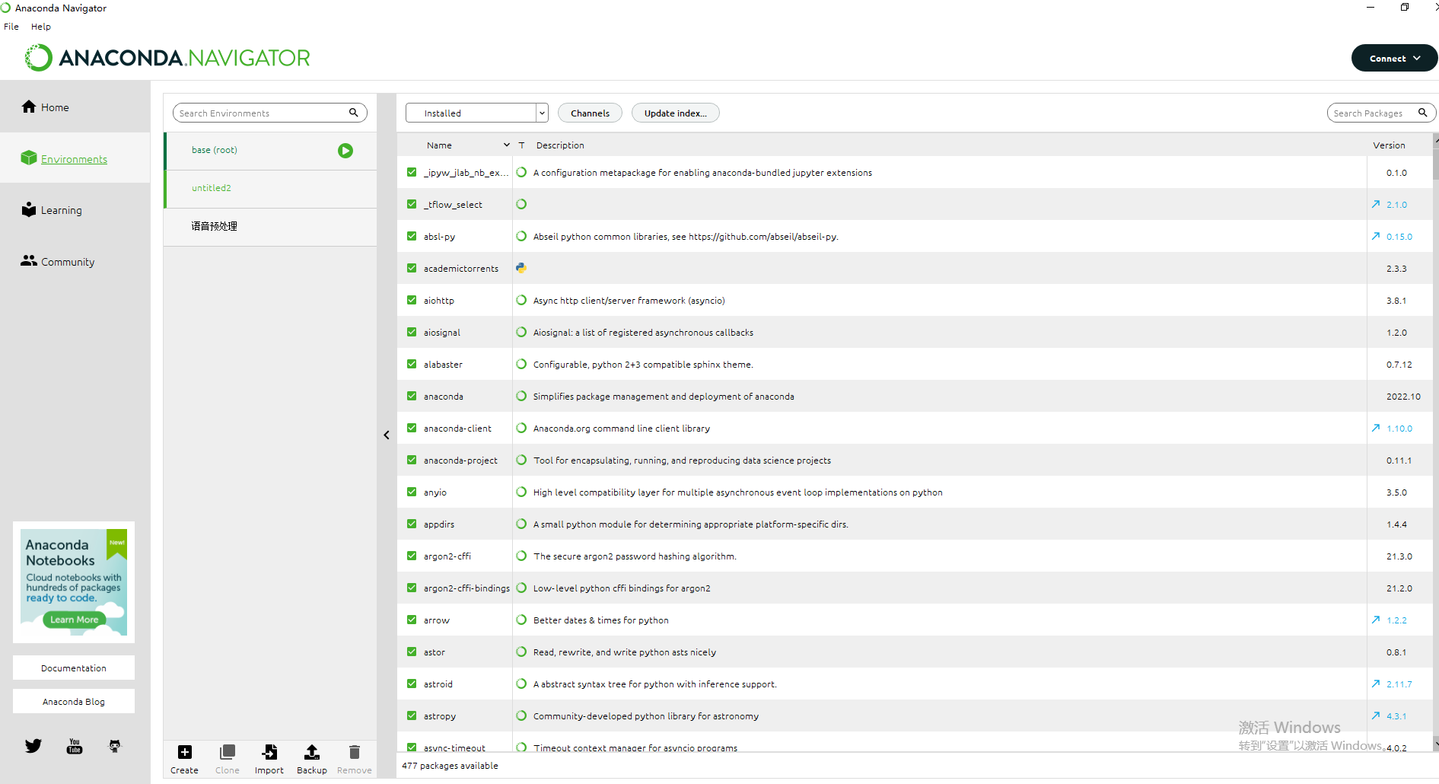Open Twitter link icon in sidebar
Screen dimensions: 1439x784
click(x=33, y=746)
